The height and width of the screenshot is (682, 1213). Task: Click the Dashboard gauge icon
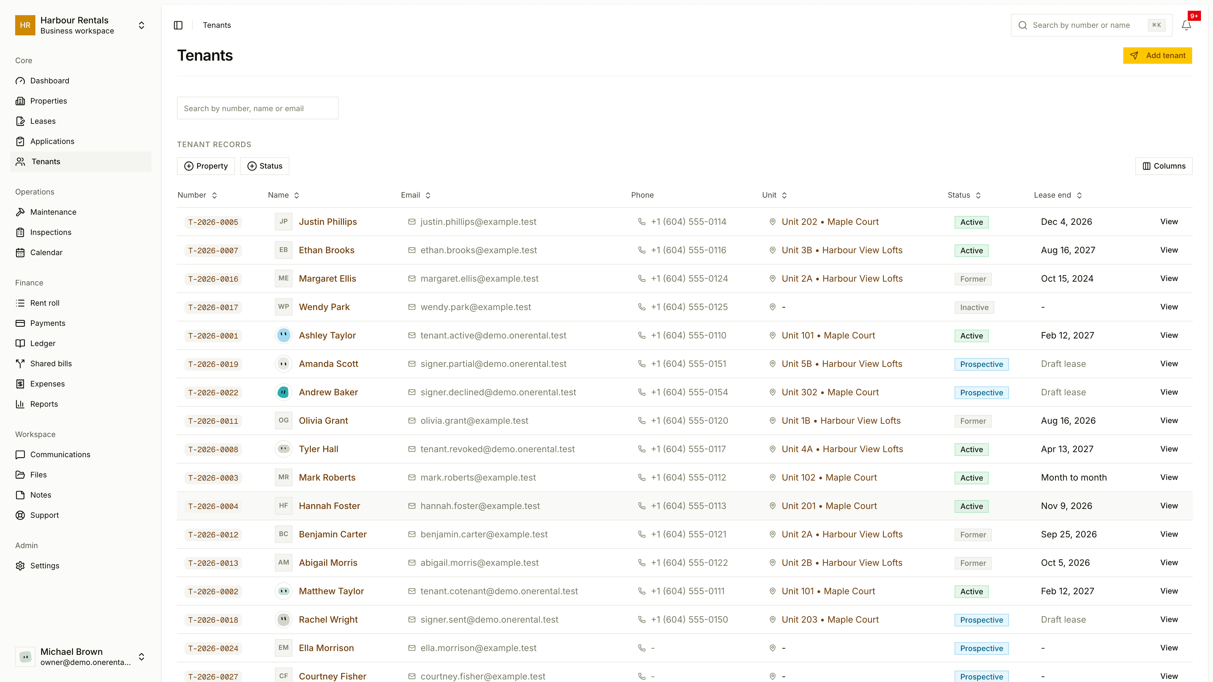pyautogui.click(x=20, y=81)
